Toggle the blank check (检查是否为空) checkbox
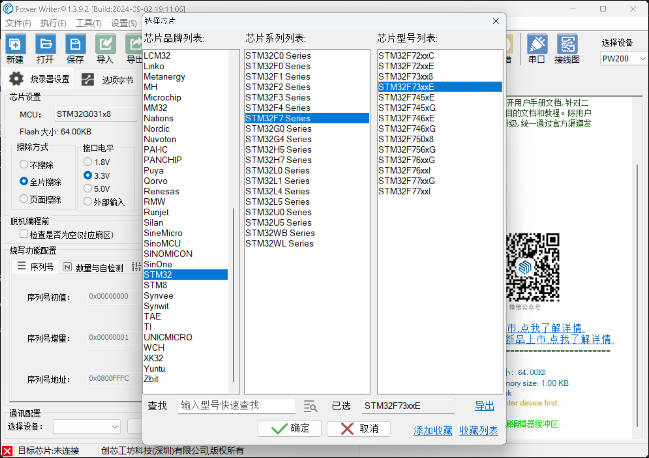Viewport: 649px width, 458px height. click(x=24, y=234)
